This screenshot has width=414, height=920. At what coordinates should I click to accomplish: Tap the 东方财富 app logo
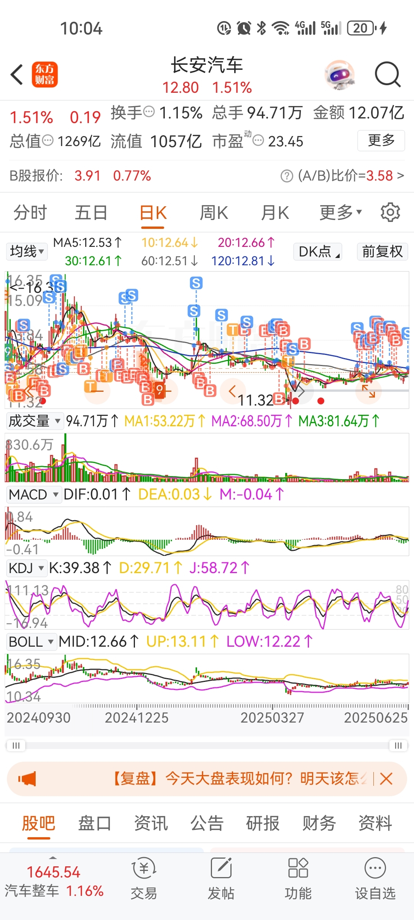tap(44, 75)
